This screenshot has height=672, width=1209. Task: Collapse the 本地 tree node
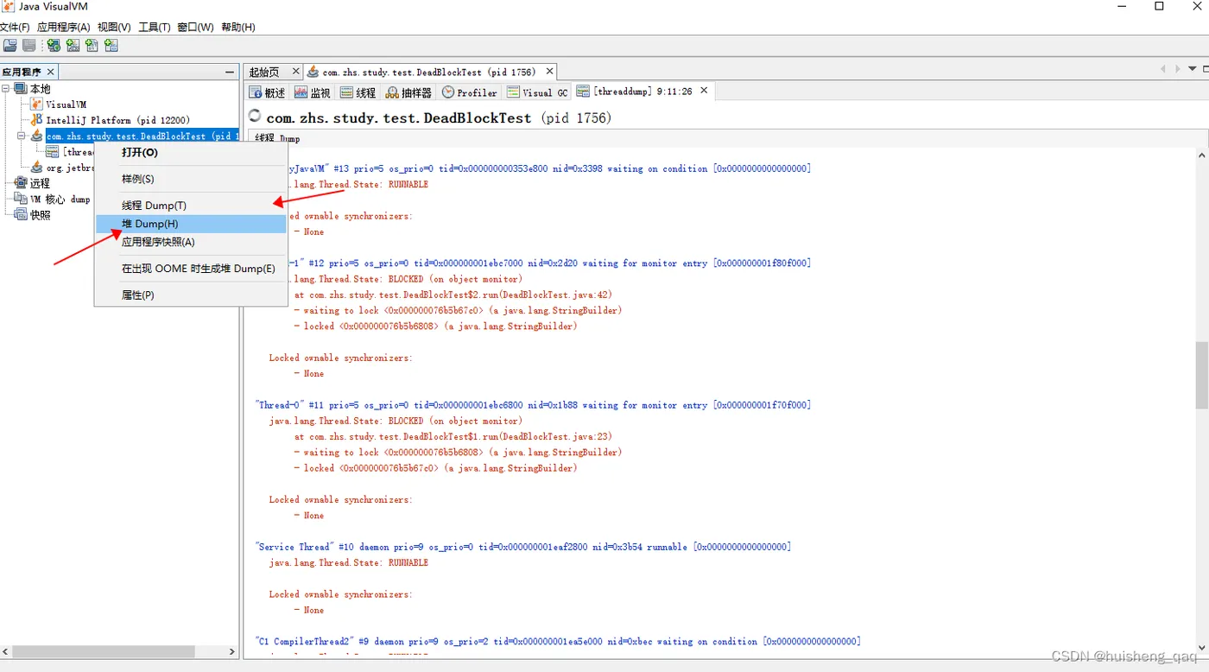[x=6, y=89]
